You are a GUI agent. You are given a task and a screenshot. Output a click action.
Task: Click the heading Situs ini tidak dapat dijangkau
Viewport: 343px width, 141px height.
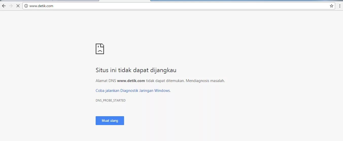click(x=136, y=70)
